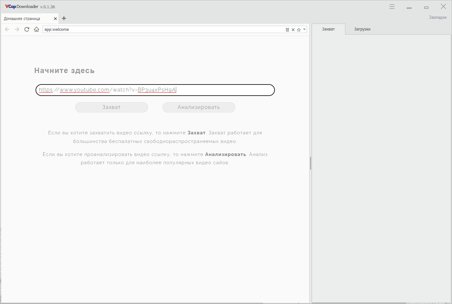Click the vertical panel splitter handle

pos(310,163)
